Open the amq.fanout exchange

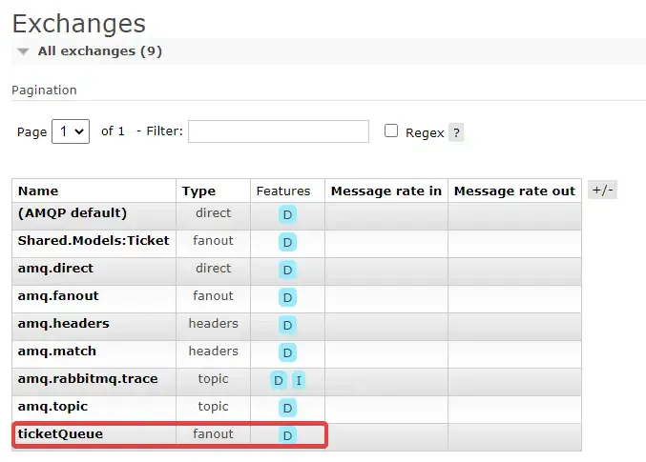[58, 296]
